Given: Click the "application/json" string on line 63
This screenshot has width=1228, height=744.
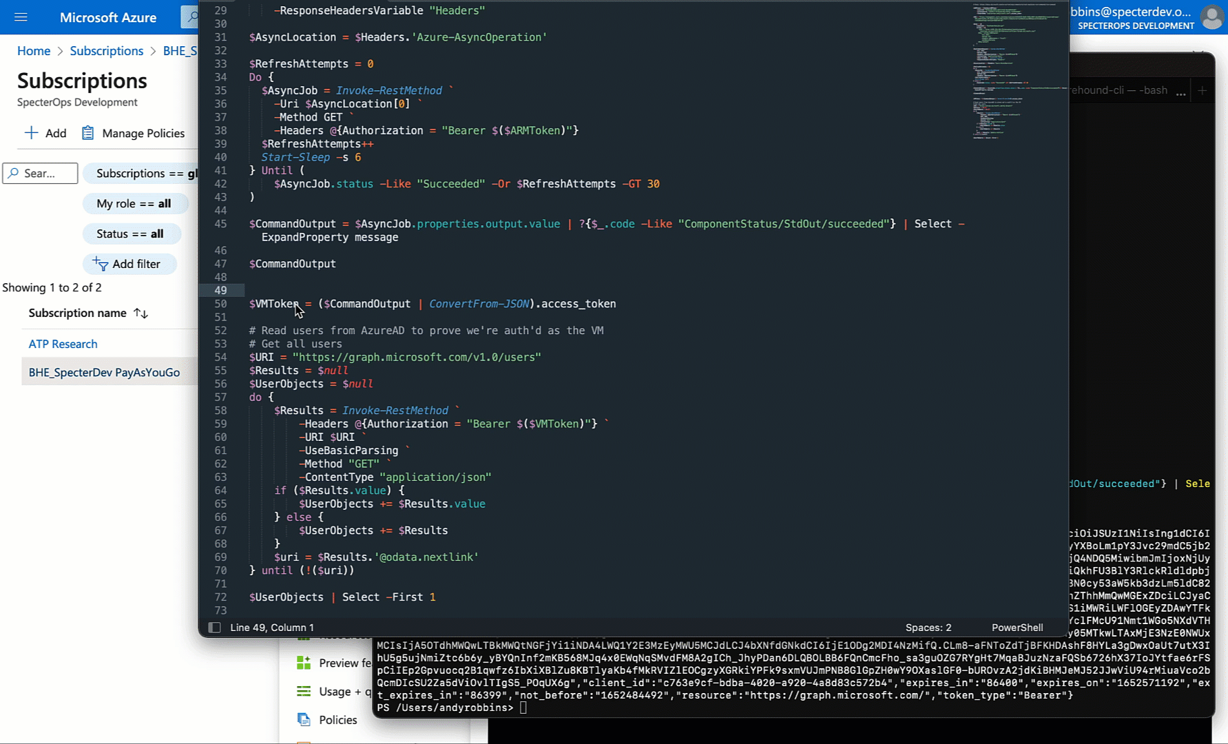Looking at the screenshot, I should [435, 477].
